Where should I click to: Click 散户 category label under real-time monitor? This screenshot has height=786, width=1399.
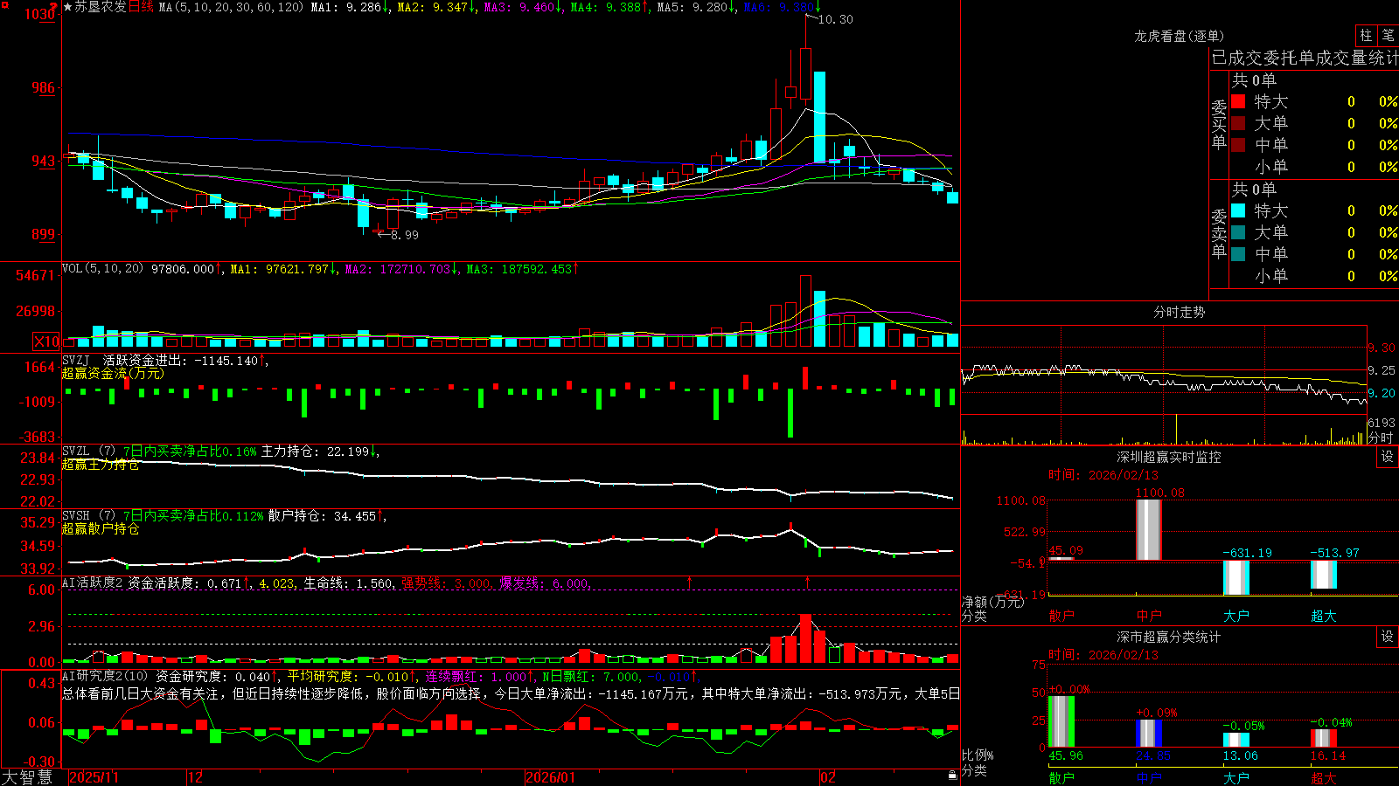point(1061,616)
